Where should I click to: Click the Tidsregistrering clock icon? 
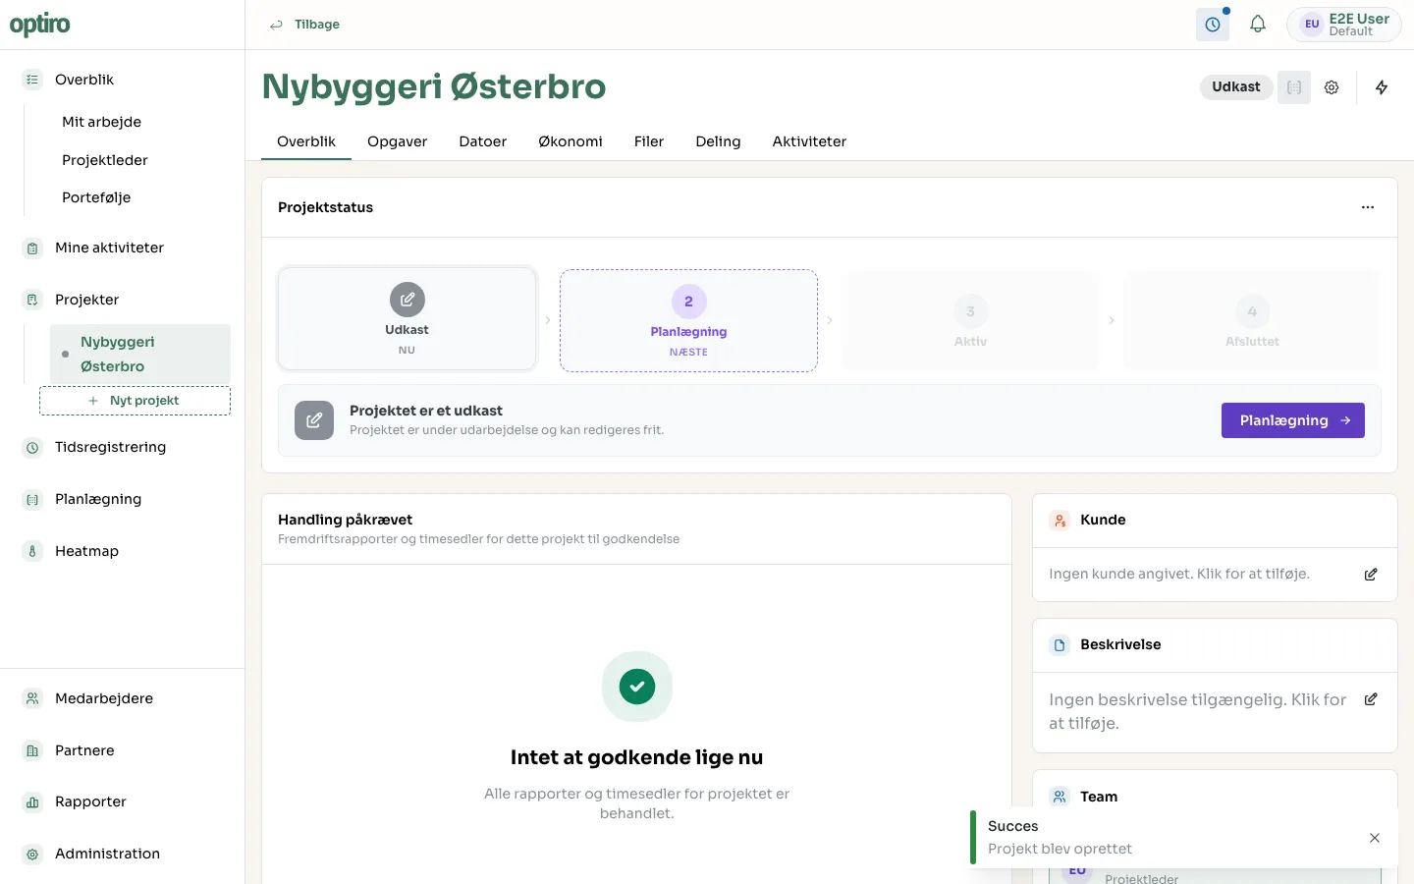(32, 448)
